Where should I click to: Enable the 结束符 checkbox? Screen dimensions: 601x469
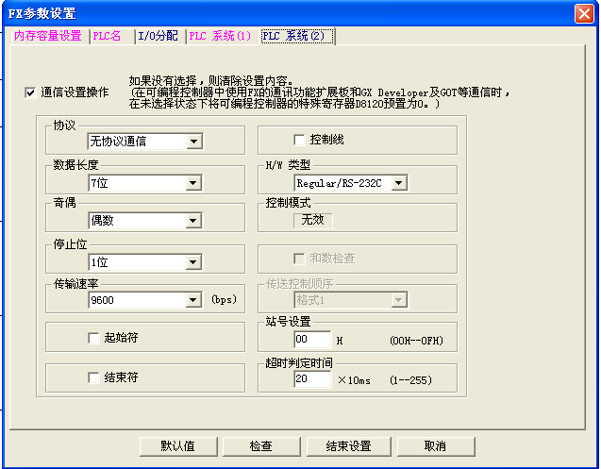pos(93,377)
